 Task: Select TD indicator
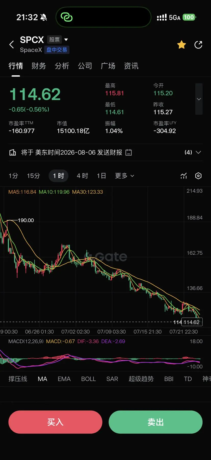[188, 379]
